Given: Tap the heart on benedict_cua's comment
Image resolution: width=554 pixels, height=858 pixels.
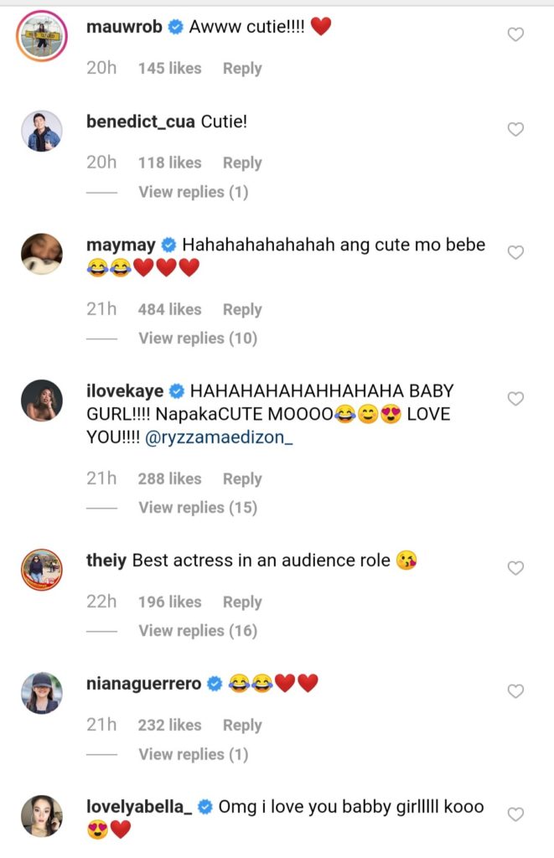Looking at the screenshot, I should pyautogui.click(x=516, y=129).
